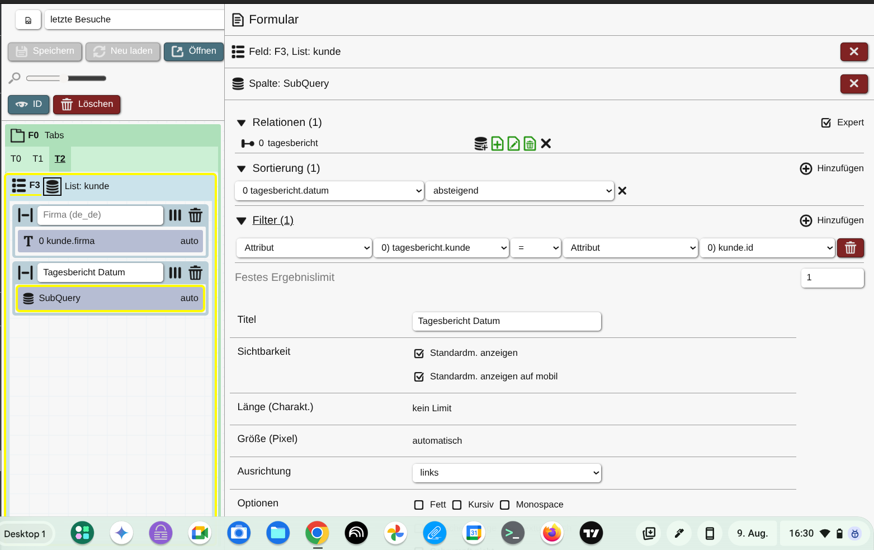874x550 pixels.
Task: Open the terminal app in the taskbar
Action: (x=512, y=533)
